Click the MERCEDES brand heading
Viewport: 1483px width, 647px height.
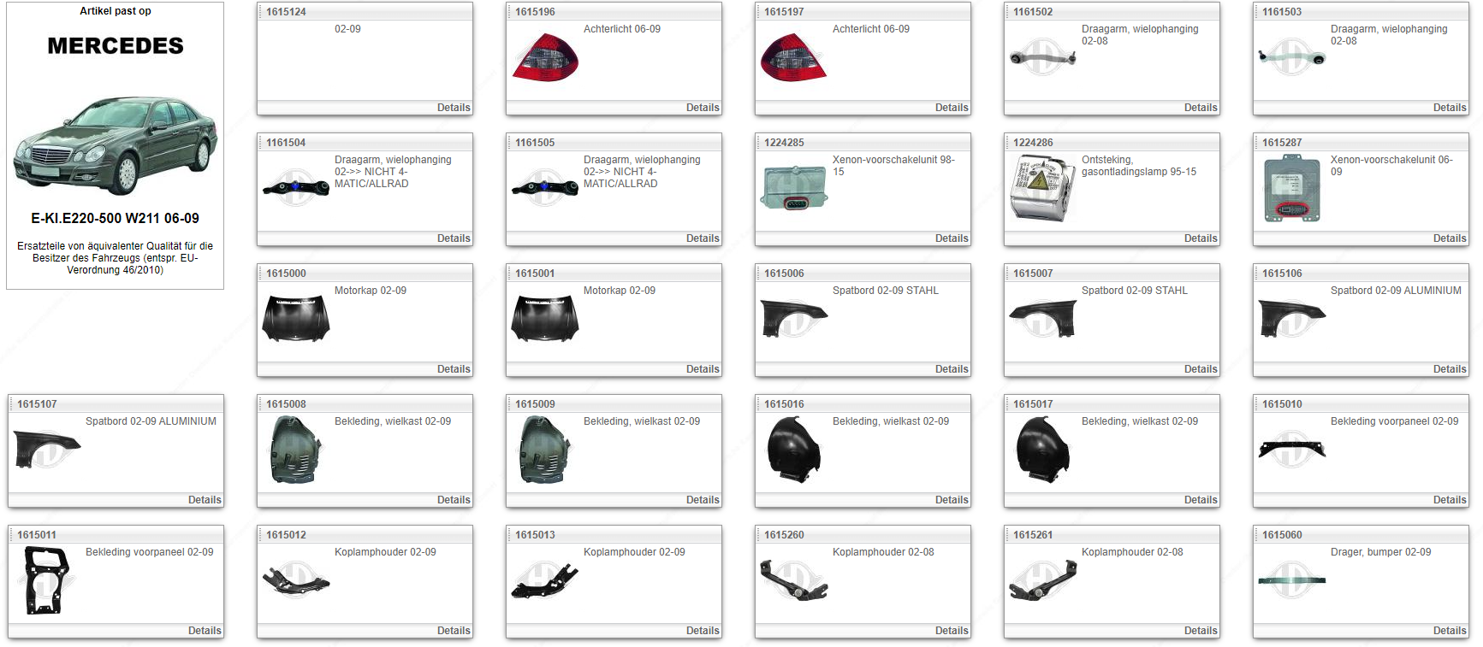click(x=116, y=46)
